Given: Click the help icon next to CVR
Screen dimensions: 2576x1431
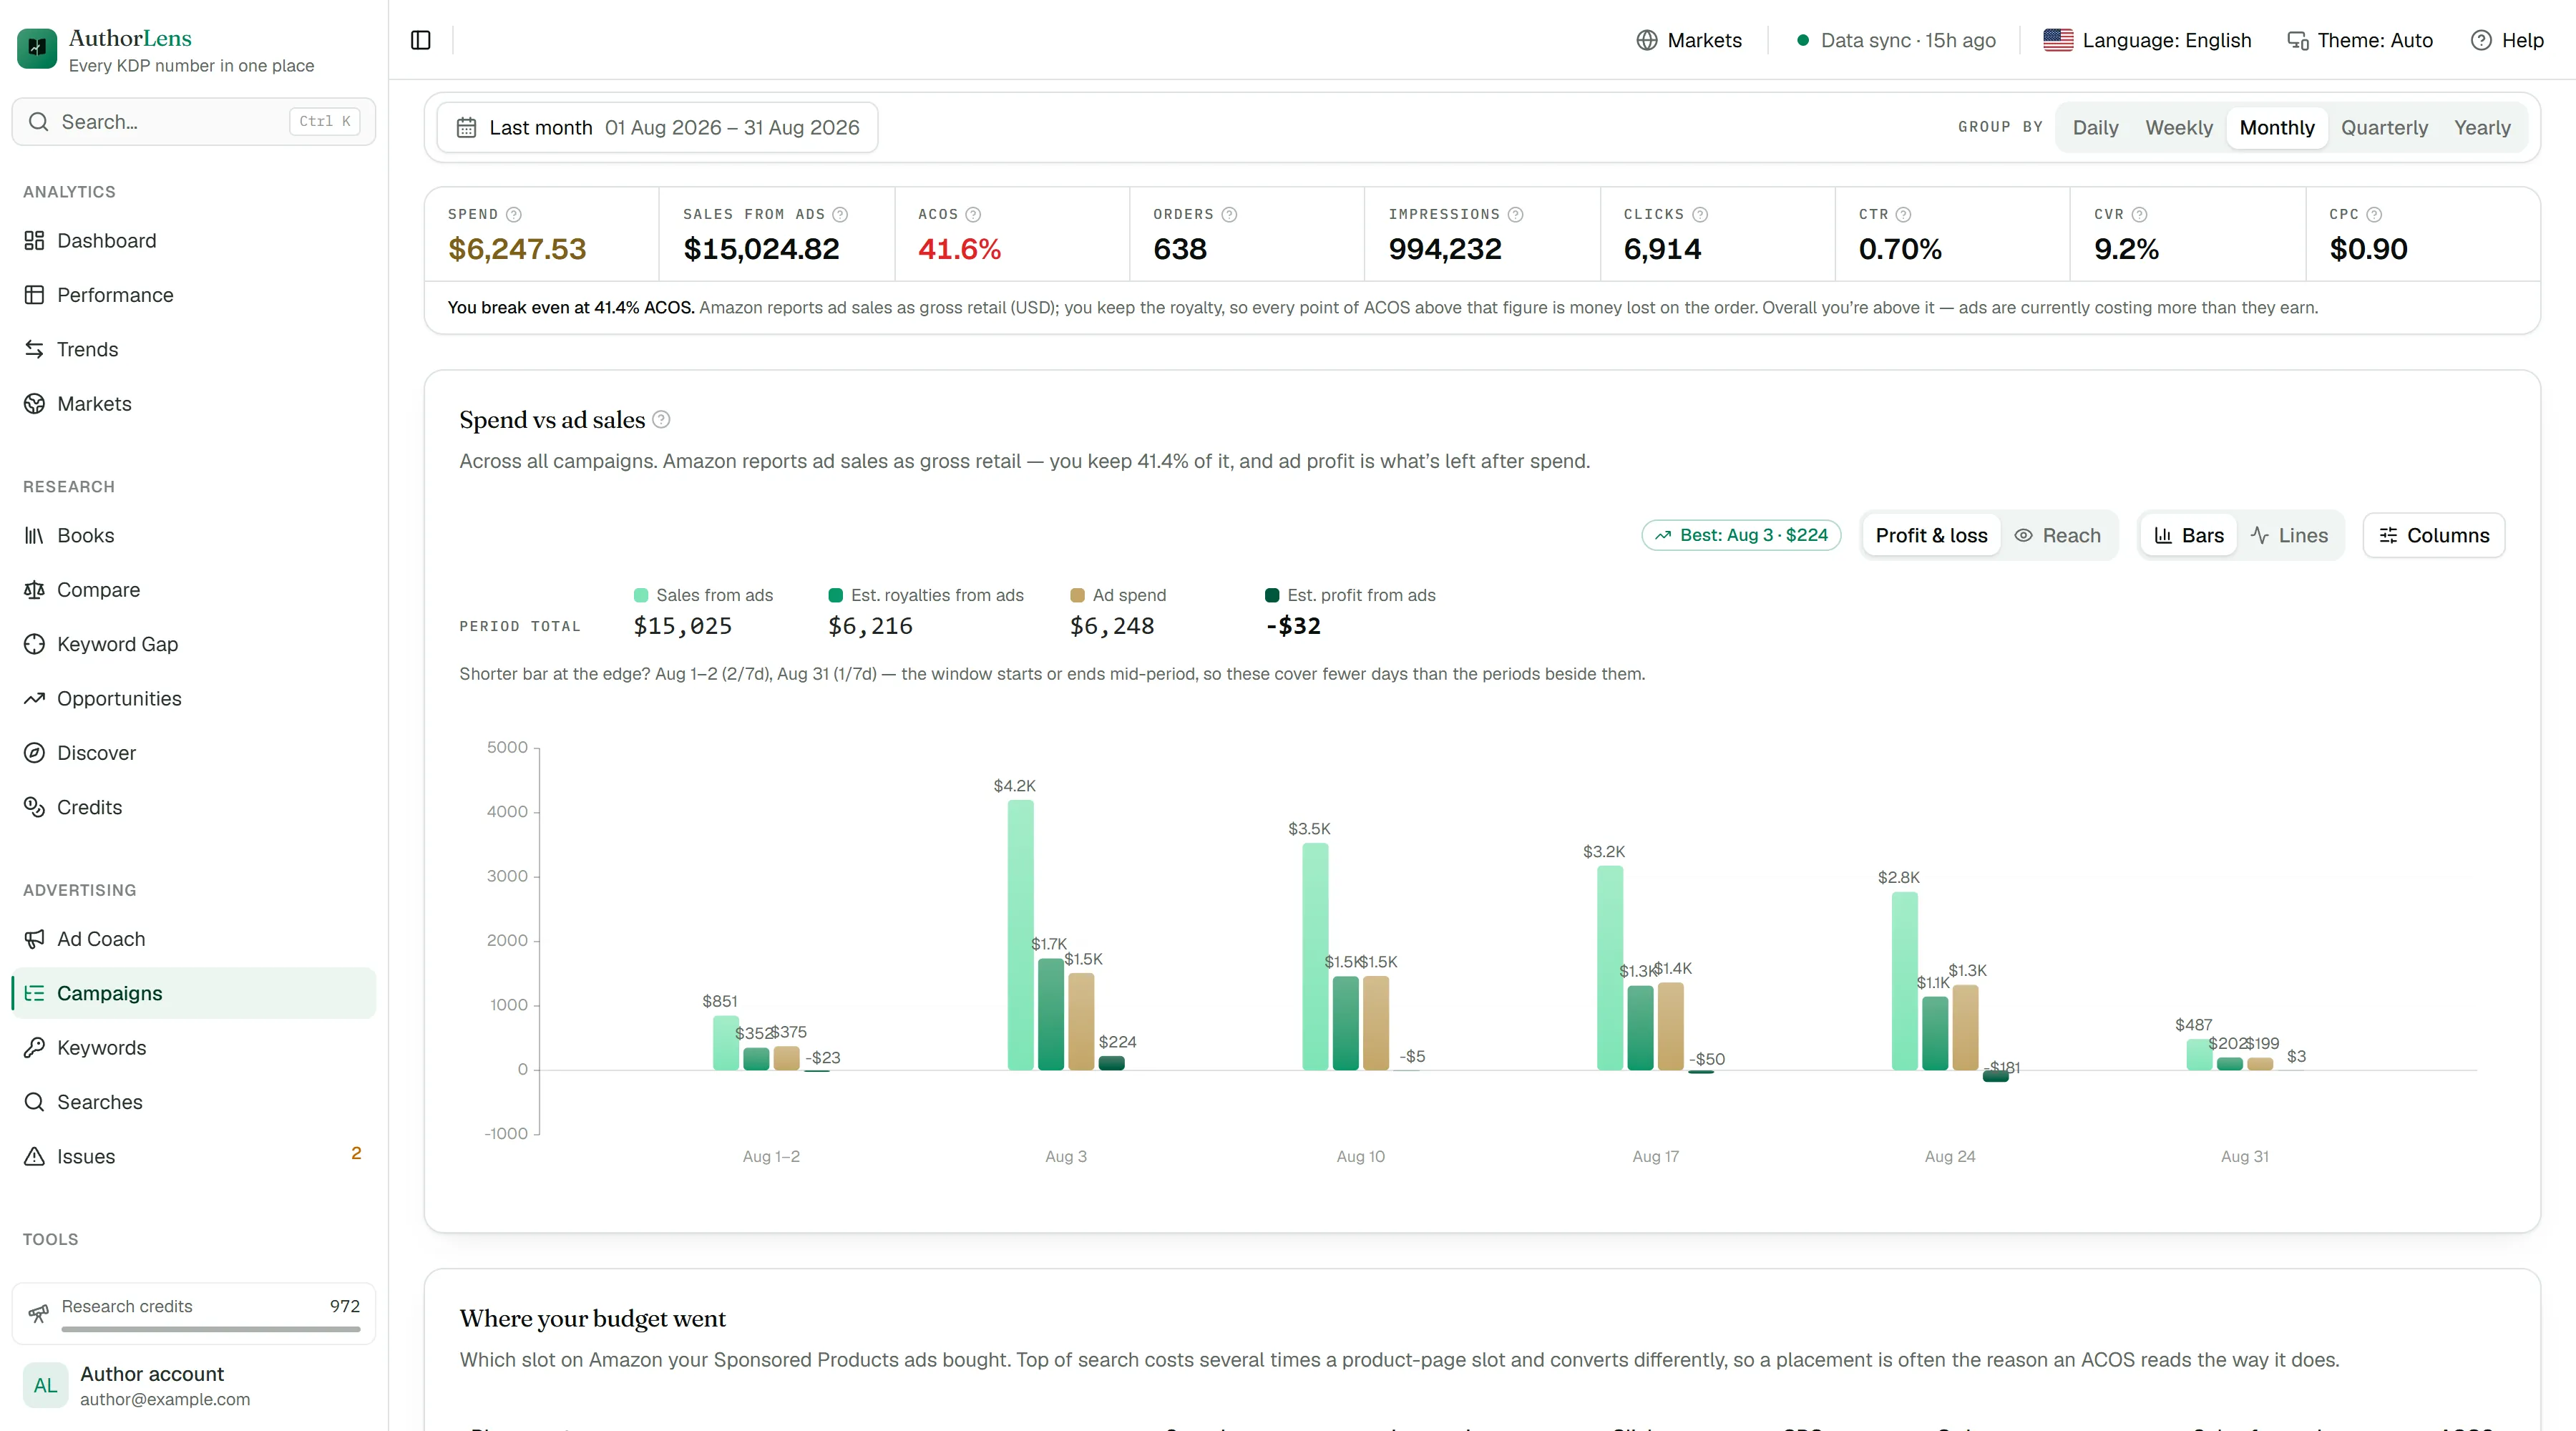Looking at the screenshot, I should [2139, 214].
